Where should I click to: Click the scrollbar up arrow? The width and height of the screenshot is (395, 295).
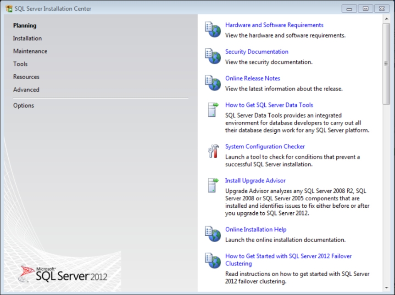click(x=386, y=18)
